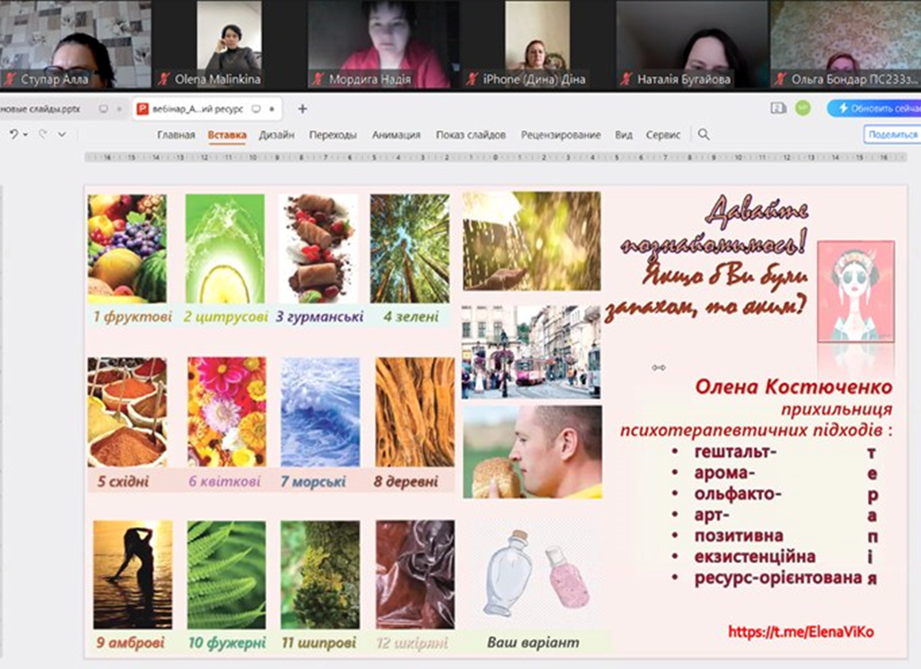Viewport: 921px width, 669px height.
Task: Click the window layout icon near avatar
Action: click(779, 108)
